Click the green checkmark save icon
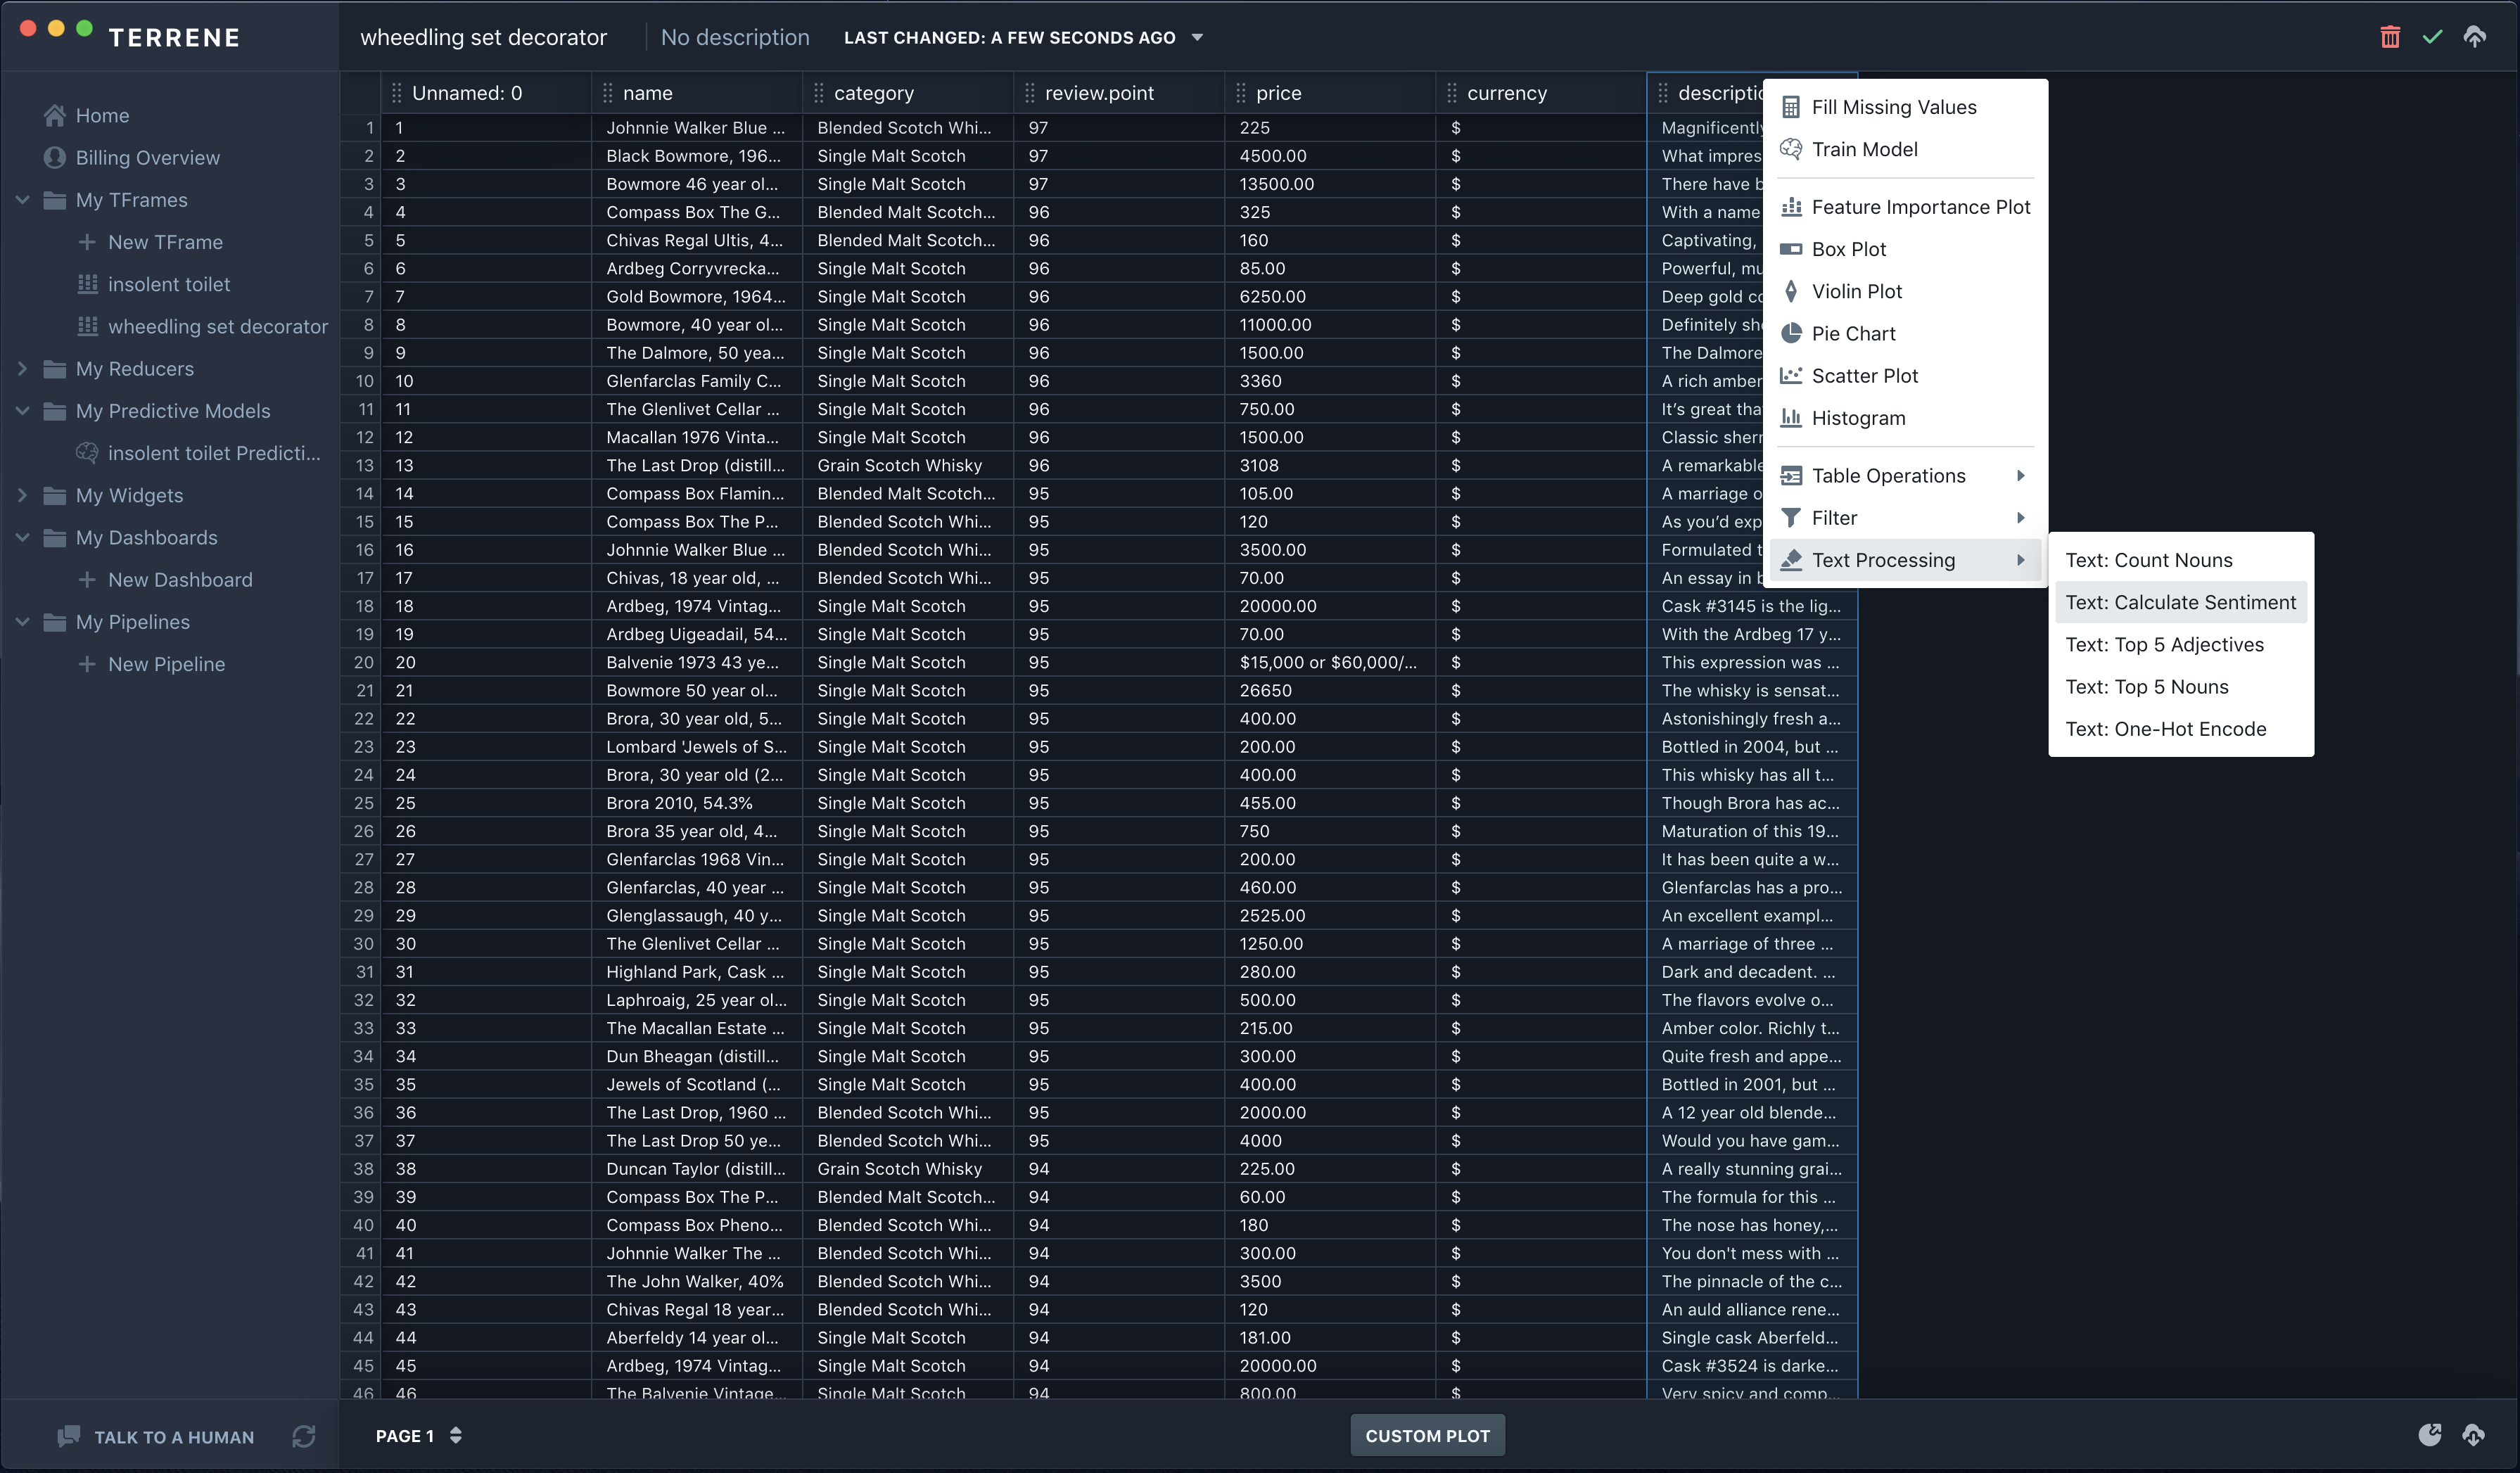 2432,37
